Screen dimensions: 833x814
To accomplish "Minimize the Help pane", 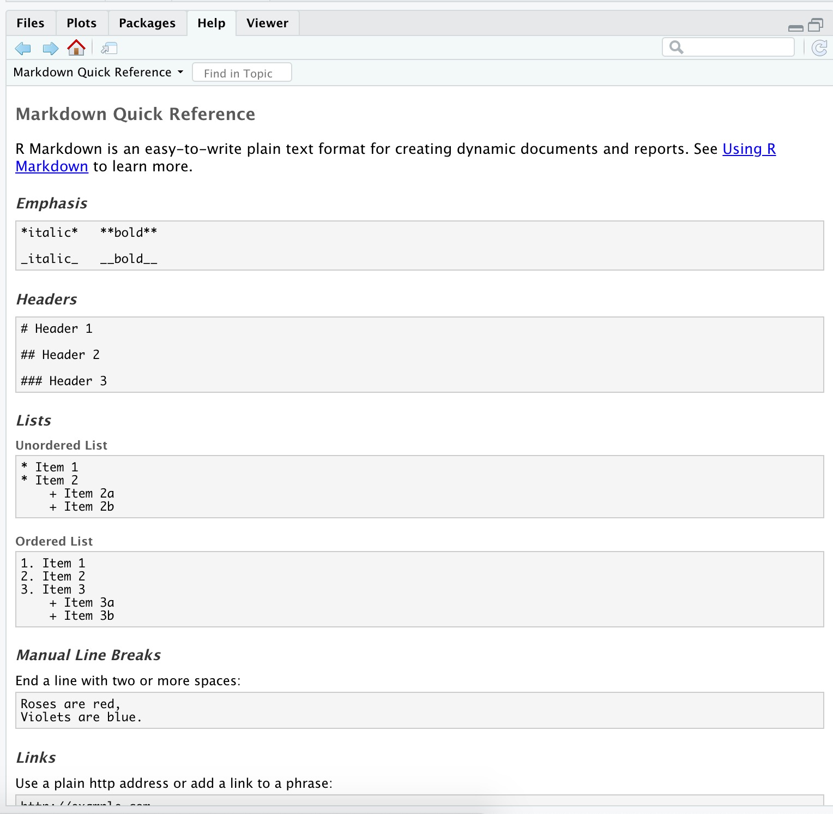I will [x=795, y=27].
